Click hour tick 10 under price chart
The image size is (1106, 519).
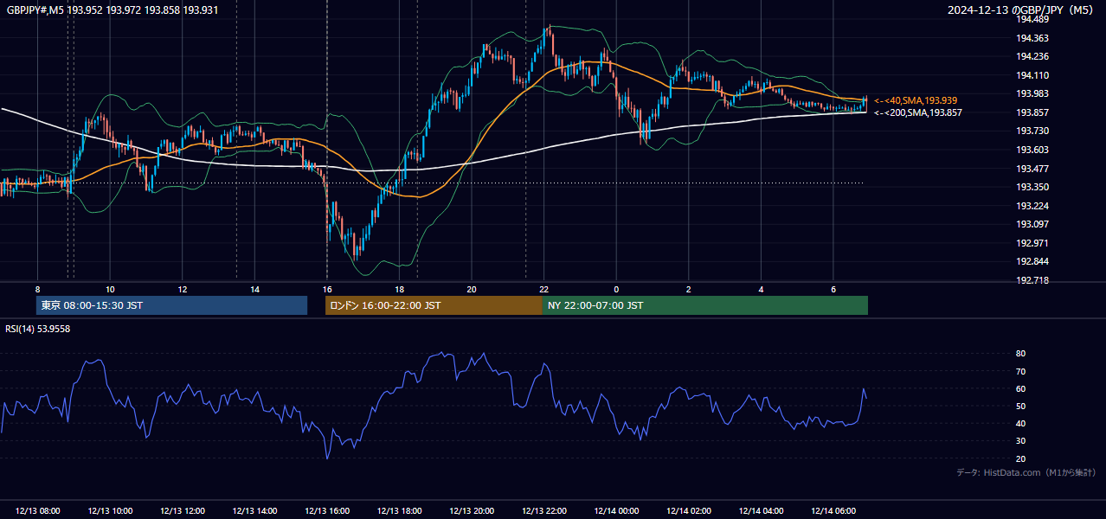click(x=110, y=289)
